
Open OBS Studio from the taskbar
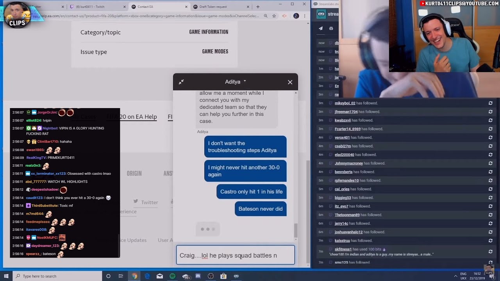pos(211,276)
